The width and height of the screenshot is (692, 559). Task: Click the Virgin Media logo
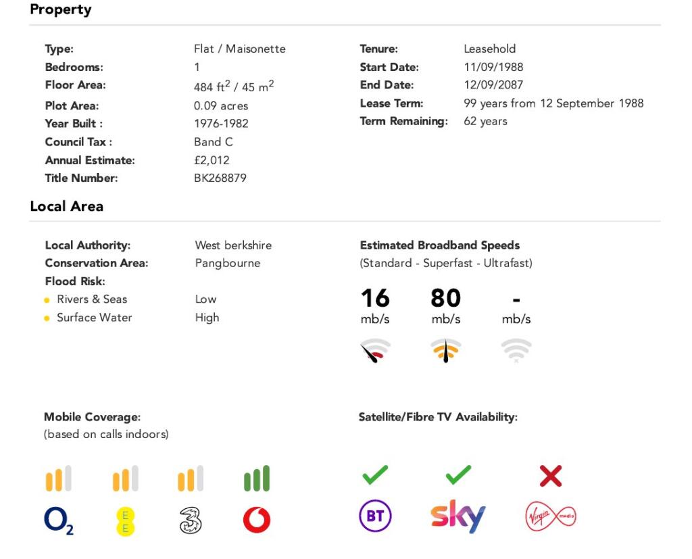point(550,518)
